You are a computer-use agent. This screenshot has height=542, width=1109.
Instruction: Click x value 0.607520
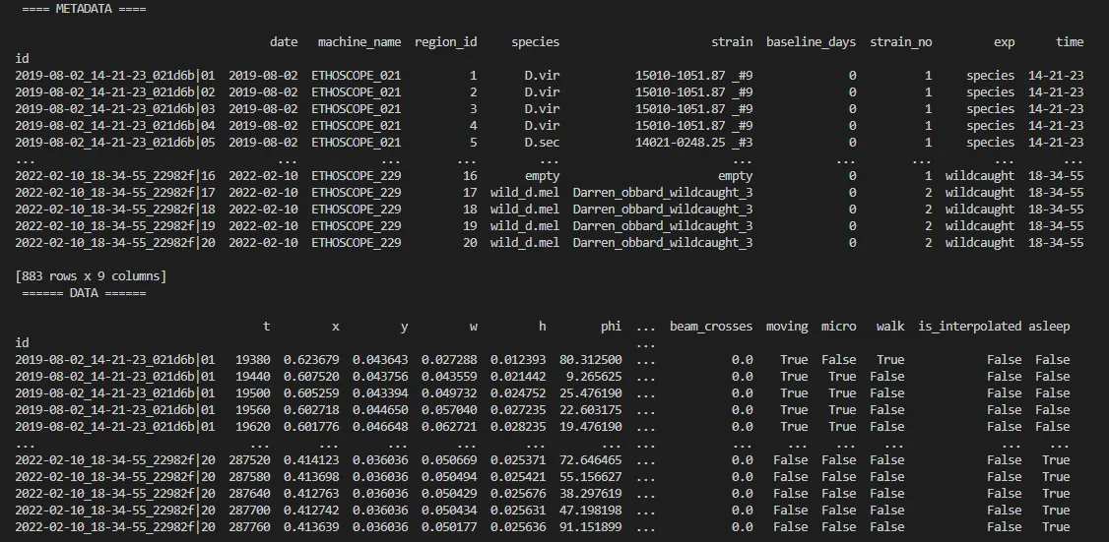click(x=311, y=376)
